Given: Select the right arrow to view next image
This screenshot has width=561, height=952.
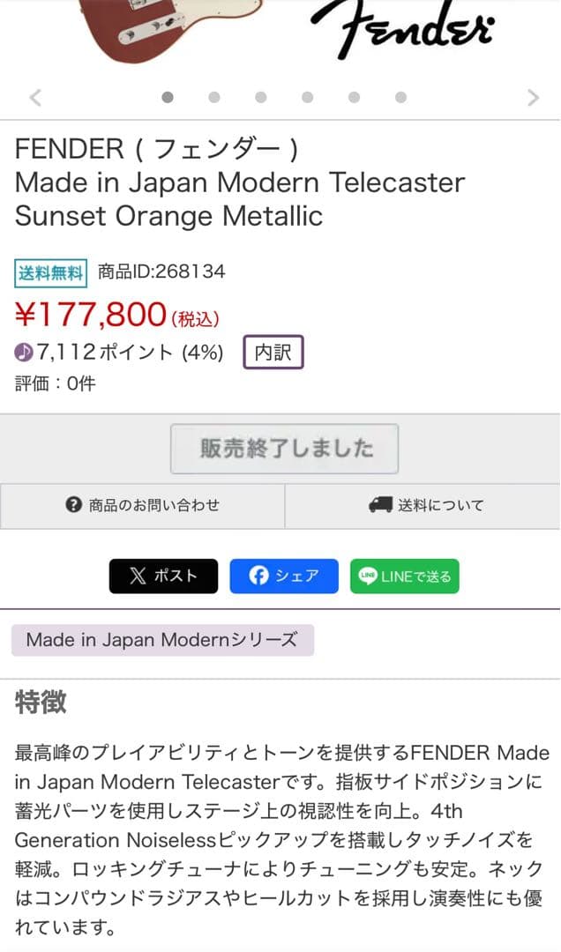Looking at the screenshot, I should point(532,97).
